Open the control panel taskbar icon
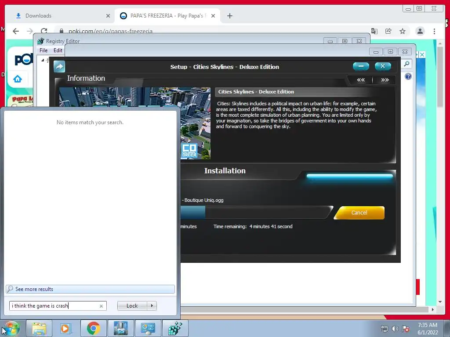This screenshot has width=450, height=337. (x=148, y=328)
